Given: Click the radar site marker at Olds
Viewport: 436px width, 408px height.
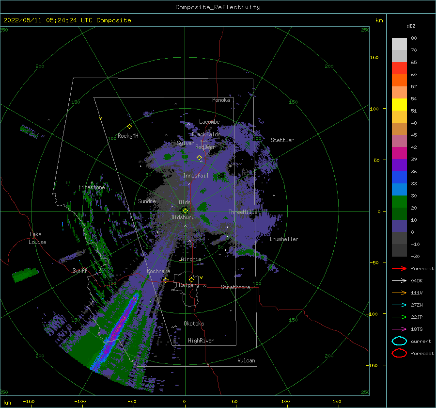Looking at the screenshot, I should click(185, 211).
